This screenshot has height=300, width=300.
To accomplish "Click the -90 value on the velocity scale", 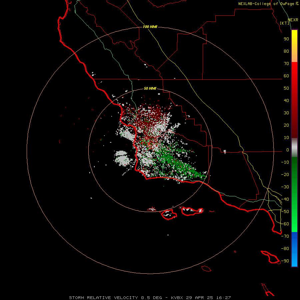I will tap(285, 261).
